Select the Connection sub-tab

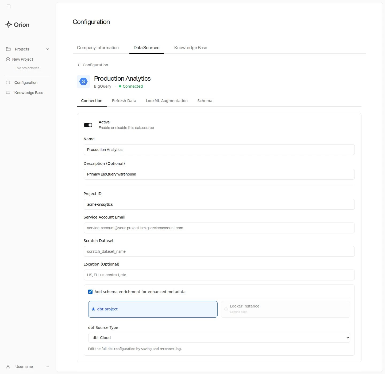tap(92, 101)
